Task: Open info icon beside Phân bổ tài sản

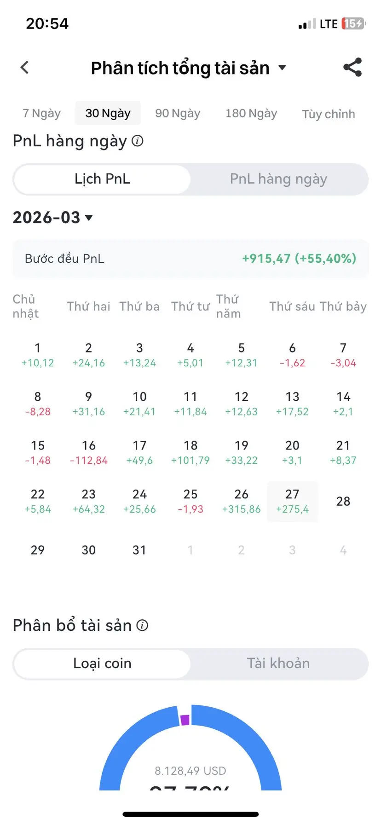Action: (x=143, y=625)
